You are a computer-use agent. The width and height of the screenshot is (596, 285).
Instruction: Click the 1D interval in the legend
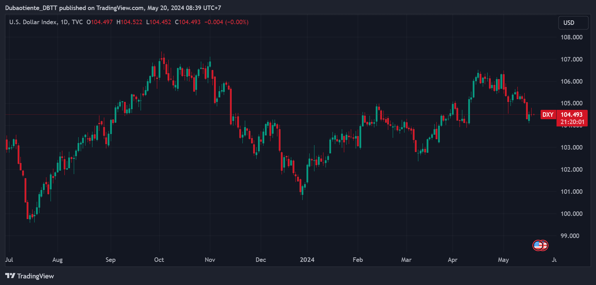pos(64,22)
